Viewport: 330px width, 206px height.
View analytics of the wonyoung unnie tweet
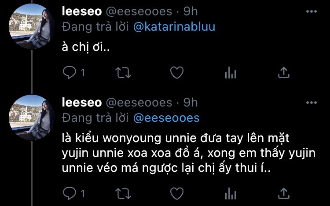(x=231, y=193)
